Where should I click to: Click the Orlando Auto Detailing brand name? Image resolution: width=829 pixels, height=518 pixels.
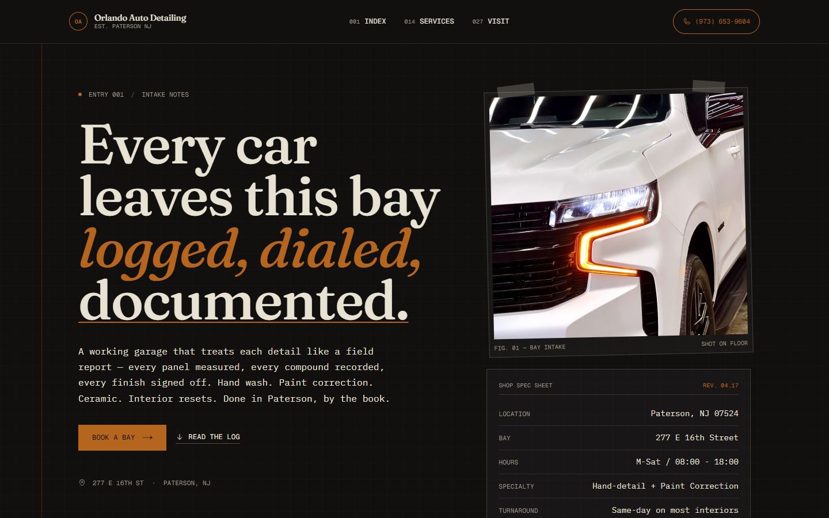pyautogui.click(x=140, y=18)
